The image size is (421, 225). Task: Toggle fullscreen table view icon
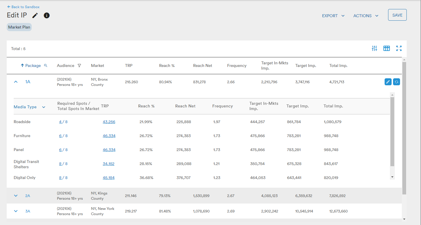399,49
